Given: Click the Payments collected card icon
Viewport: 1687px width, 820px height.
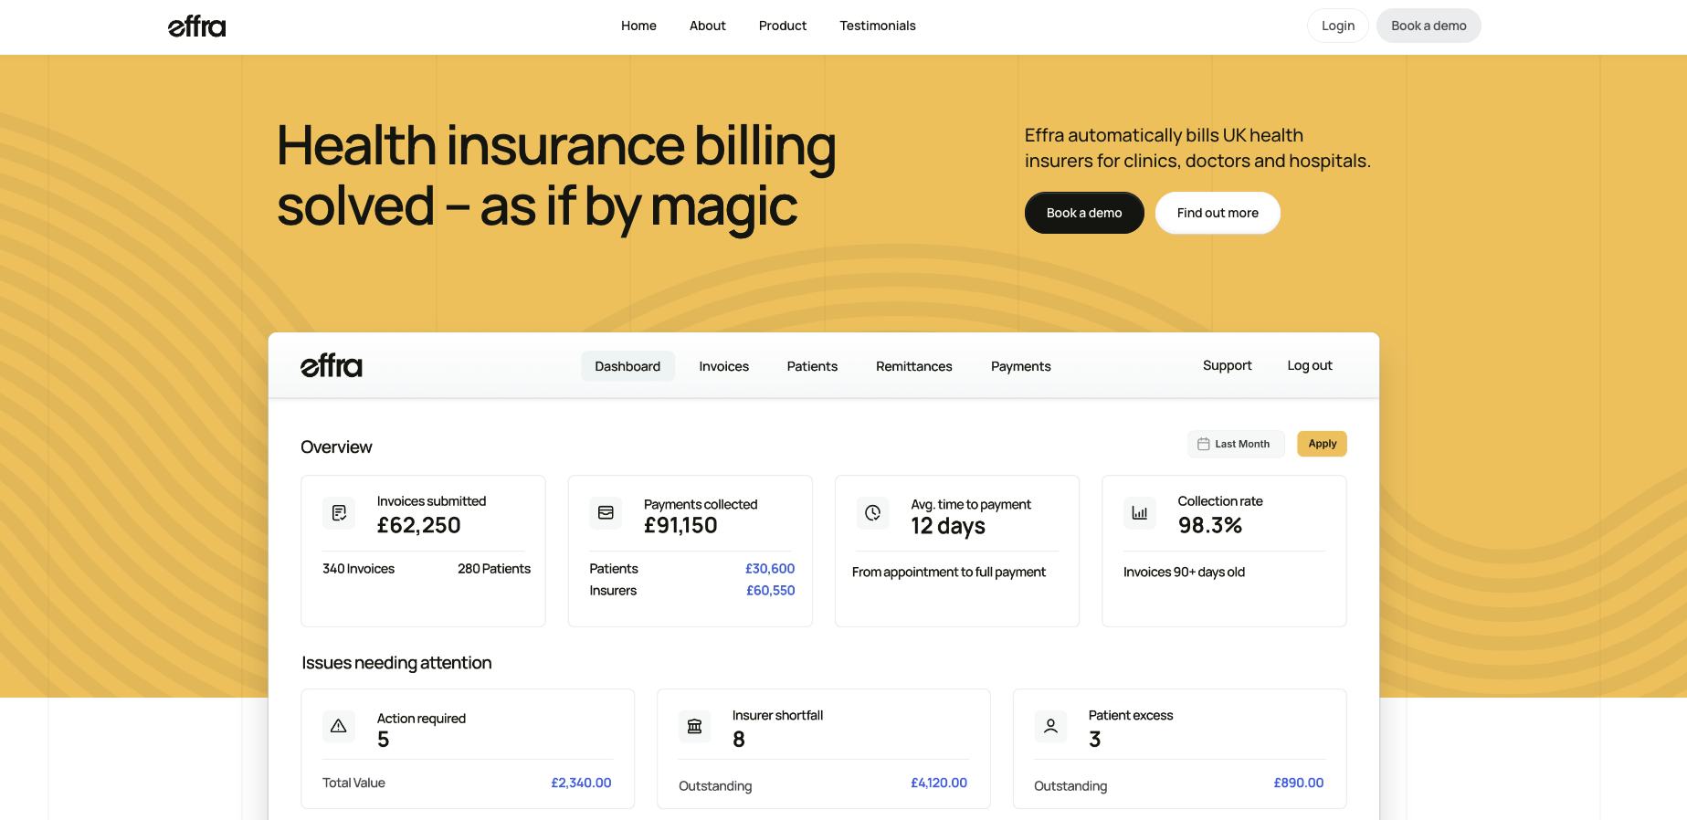Looking at the screenshot, I should coord(606,513).
